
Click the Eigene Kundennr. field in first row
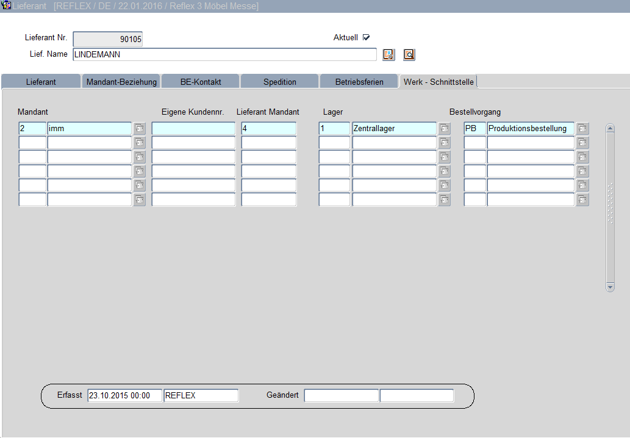[x=193, y=129]
